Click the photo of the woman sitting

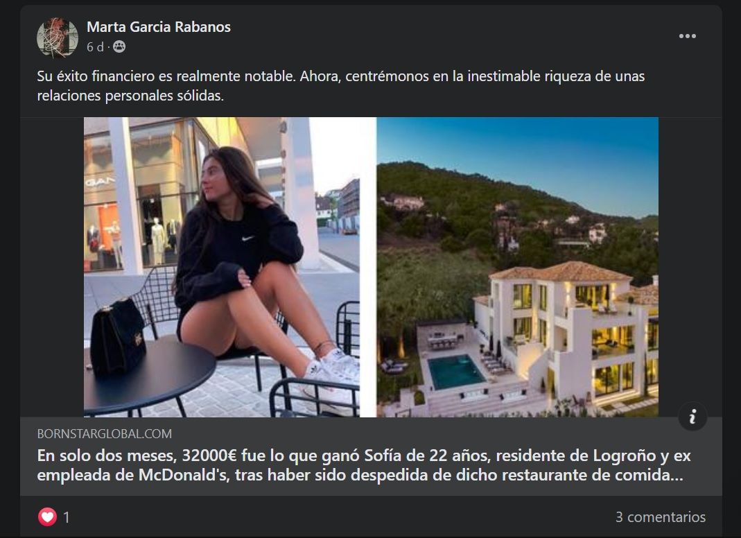point(222,267)
